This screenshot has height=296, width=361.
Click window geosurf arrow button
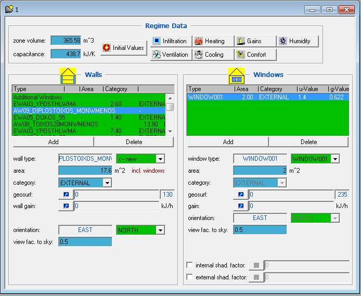click(241, 195)
